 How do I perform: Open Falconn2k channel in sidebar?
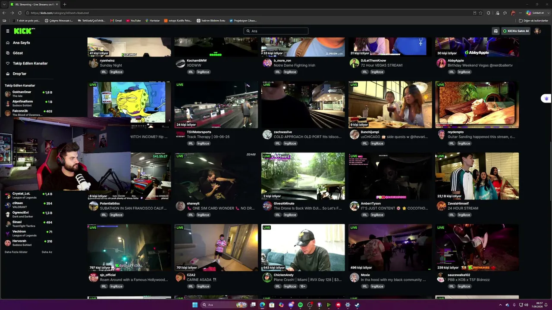(28, 112)
